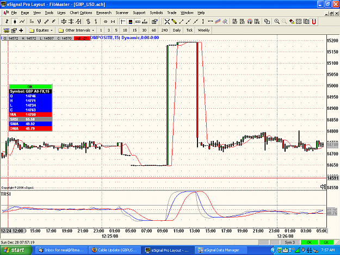This screenshot has height=255, width=340.
Task: Click the Sym 3 status bar cell
Action: (290, 242)
